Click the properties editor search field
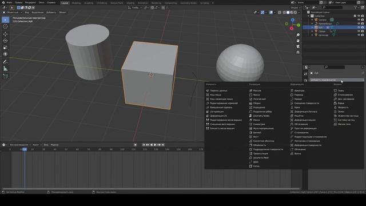This screenshot has width=366, height=206. (x=335, y=67)
